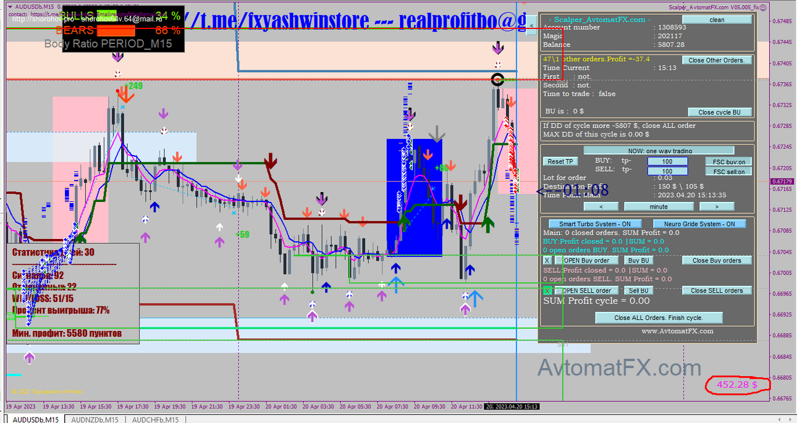Click the '19 Apr 2023' date axis label

coord(21,407)
